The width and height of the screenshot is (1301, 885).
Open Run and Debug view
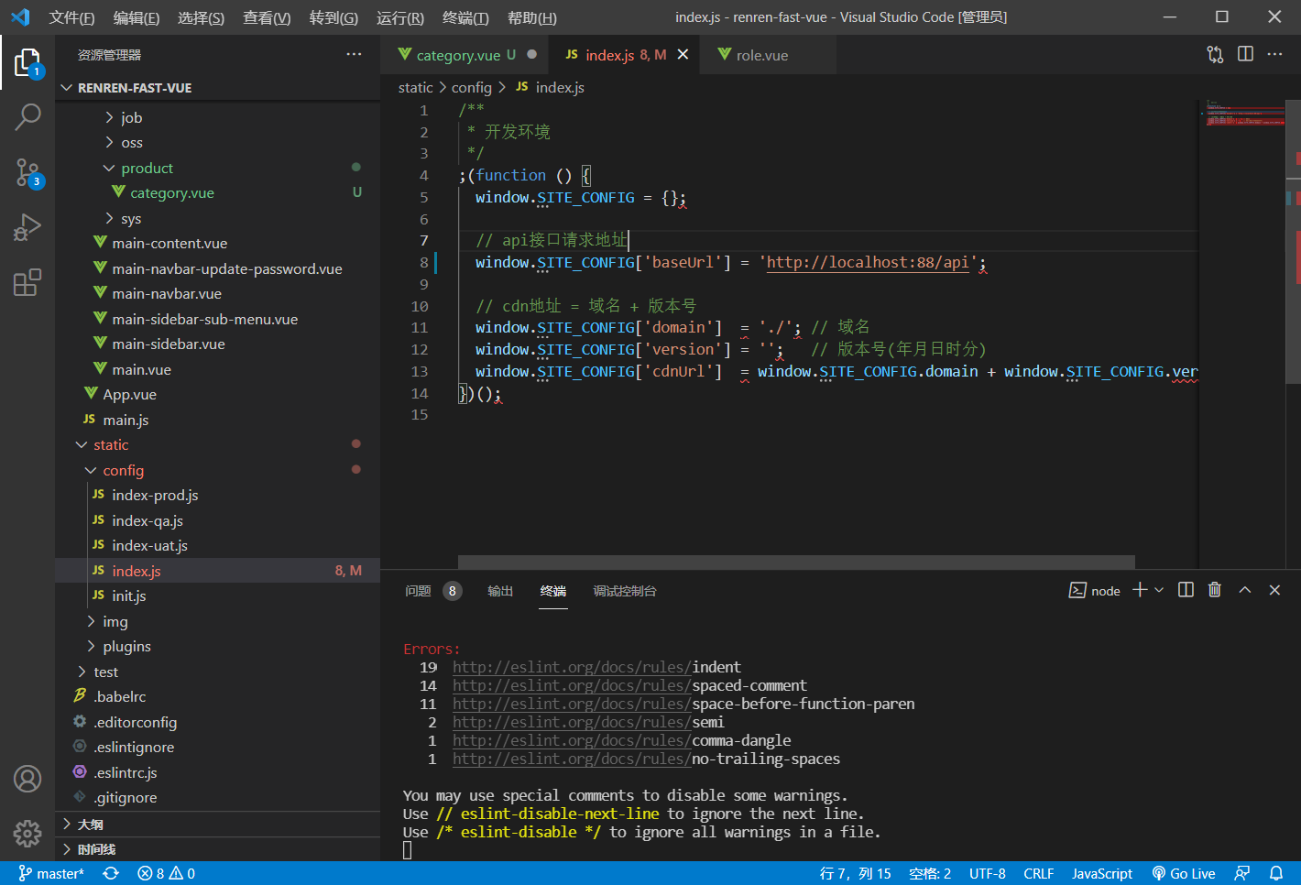pos(27,227)
